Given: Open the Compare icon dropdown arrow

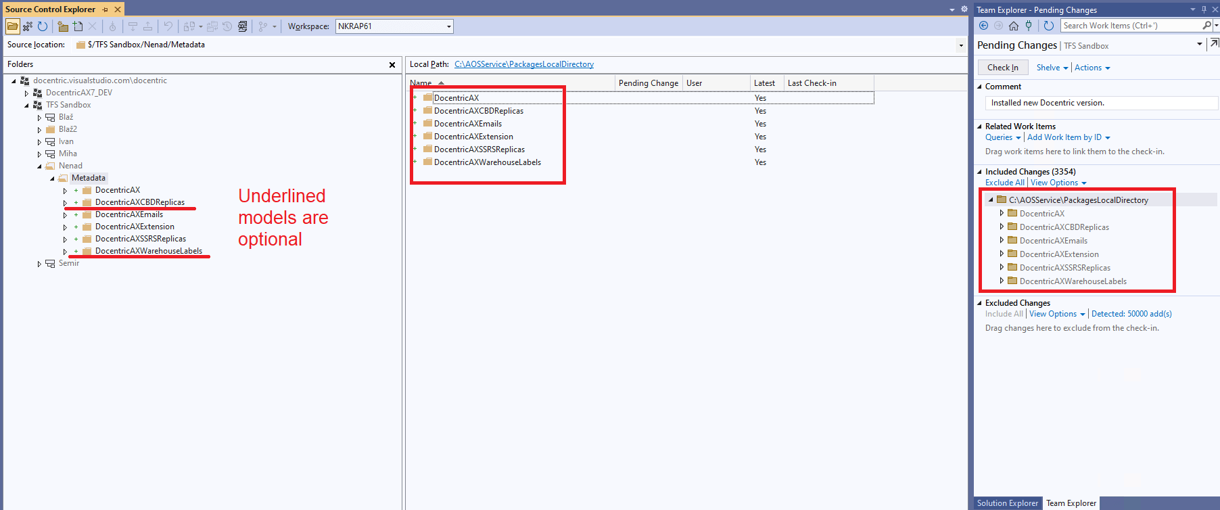Looking at the screenshot, I should (201, 27).
